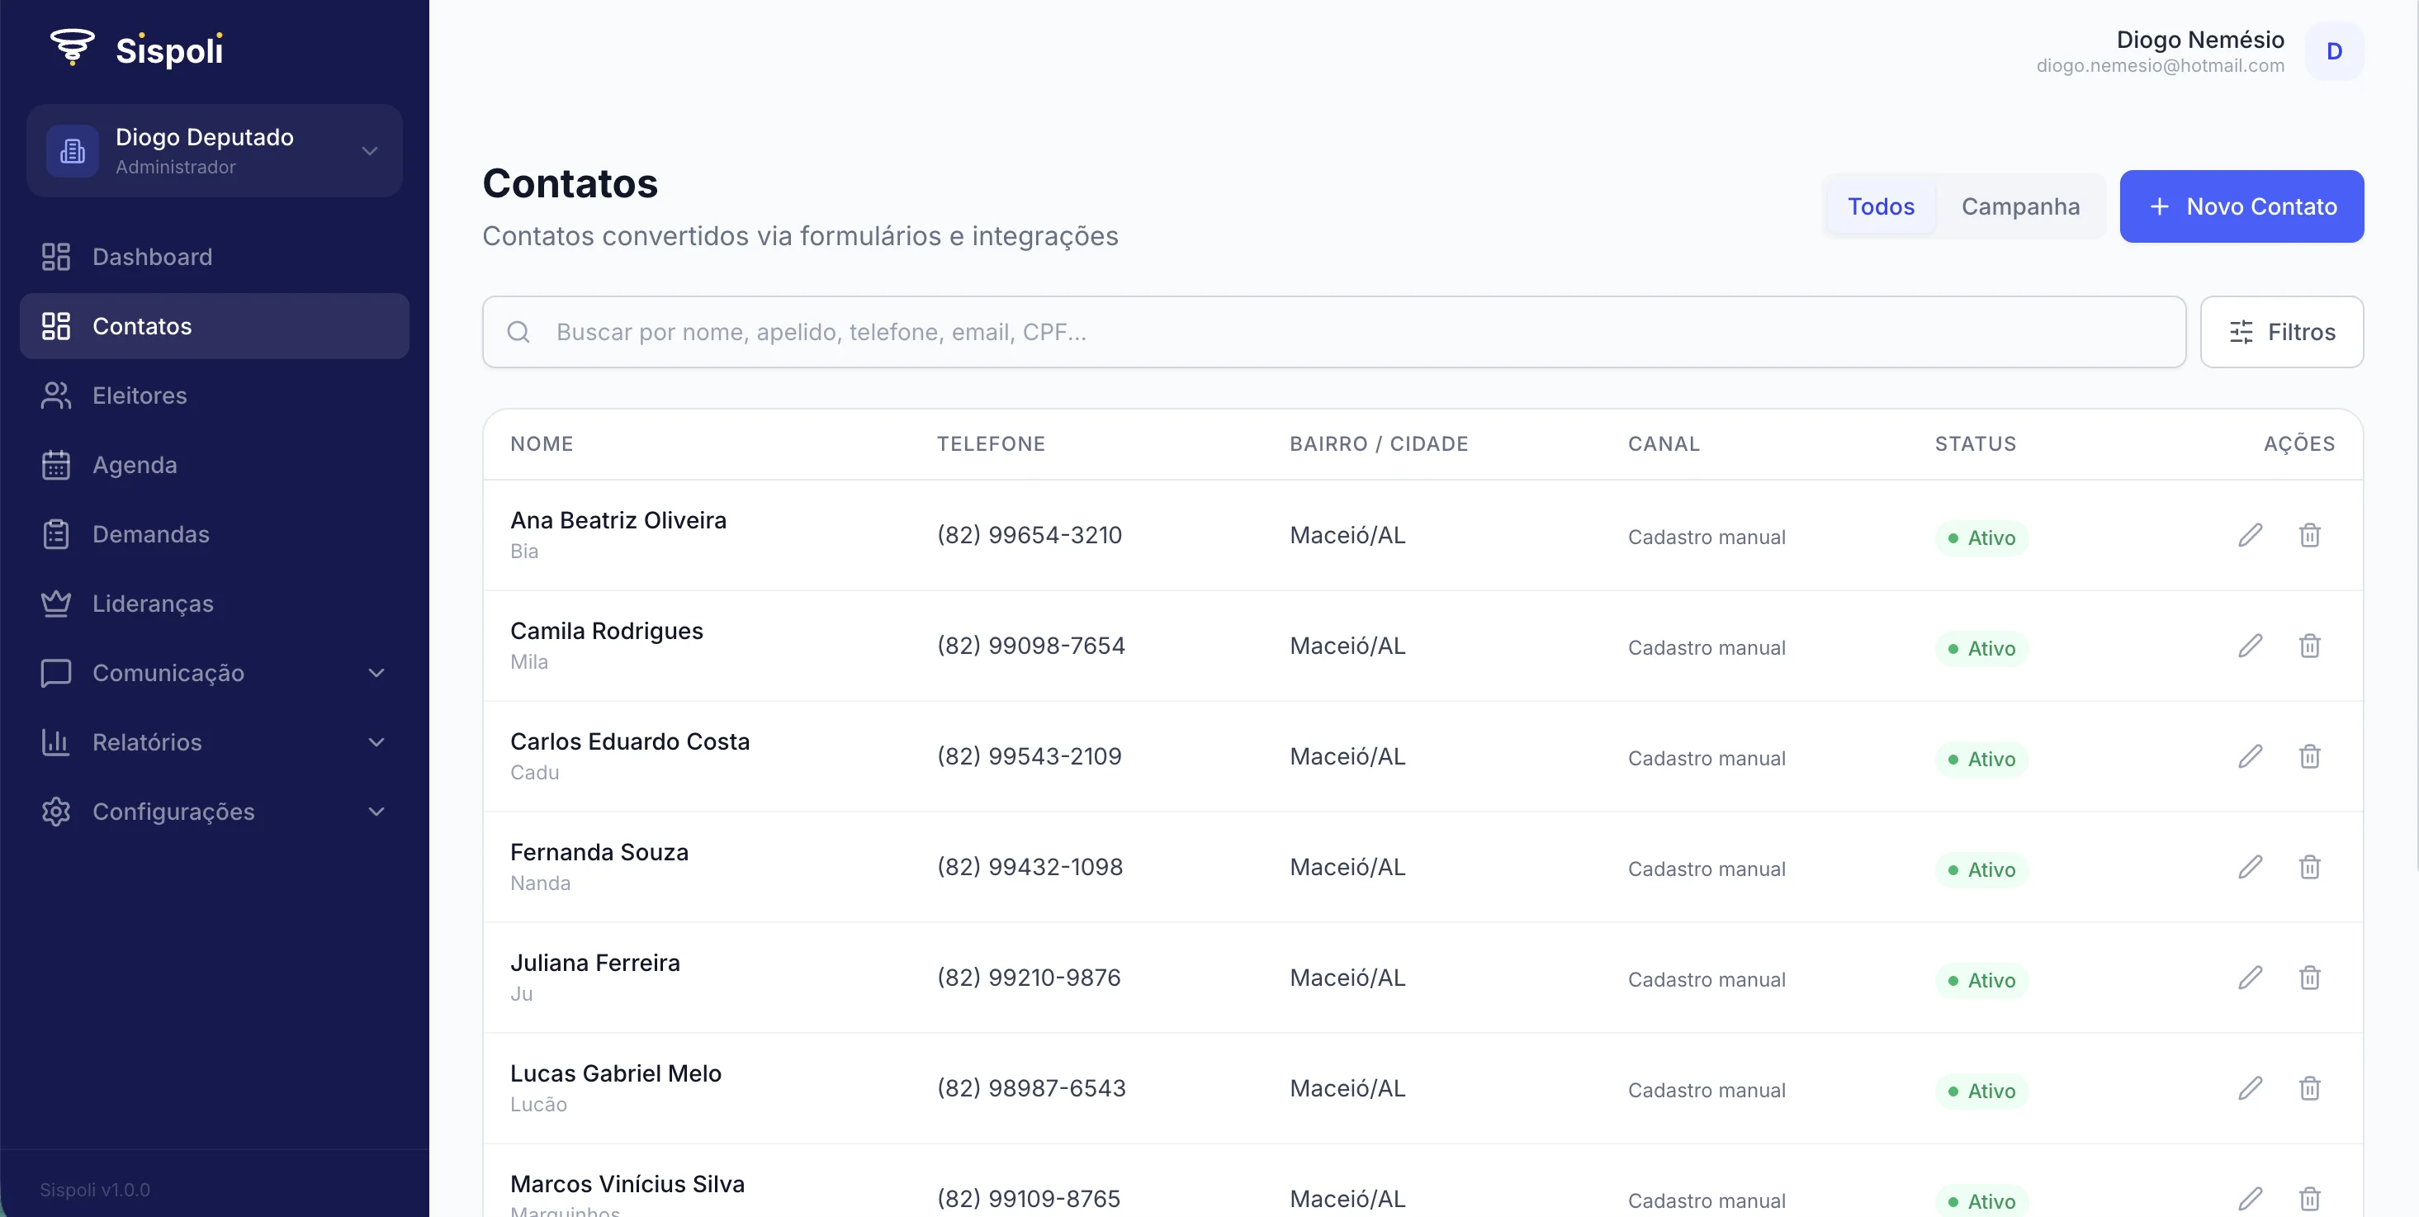
Task: Click the magnifier icon in the search bar
Action: 518,331
